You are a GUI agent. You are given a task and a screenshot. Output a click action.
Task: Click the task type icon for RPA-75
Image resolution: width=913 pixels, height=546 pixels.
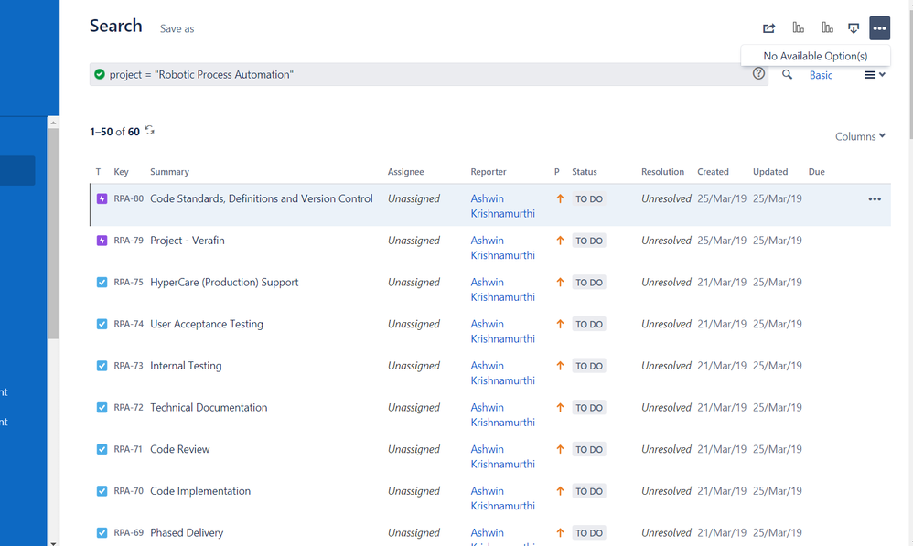102,283
